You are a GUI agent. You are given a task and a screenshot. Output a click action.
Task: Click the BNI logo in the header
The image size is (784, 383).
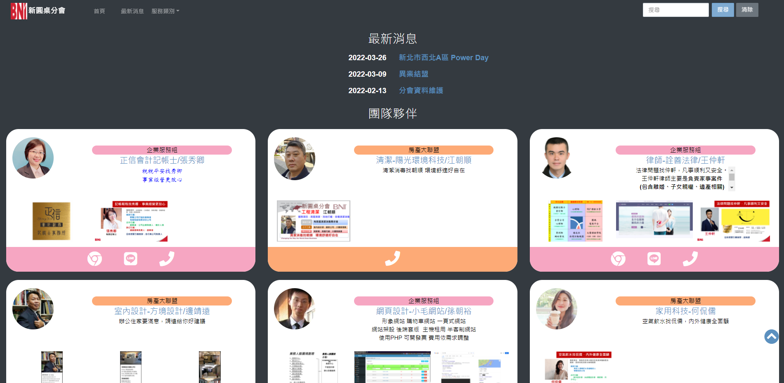click(19, 11)
